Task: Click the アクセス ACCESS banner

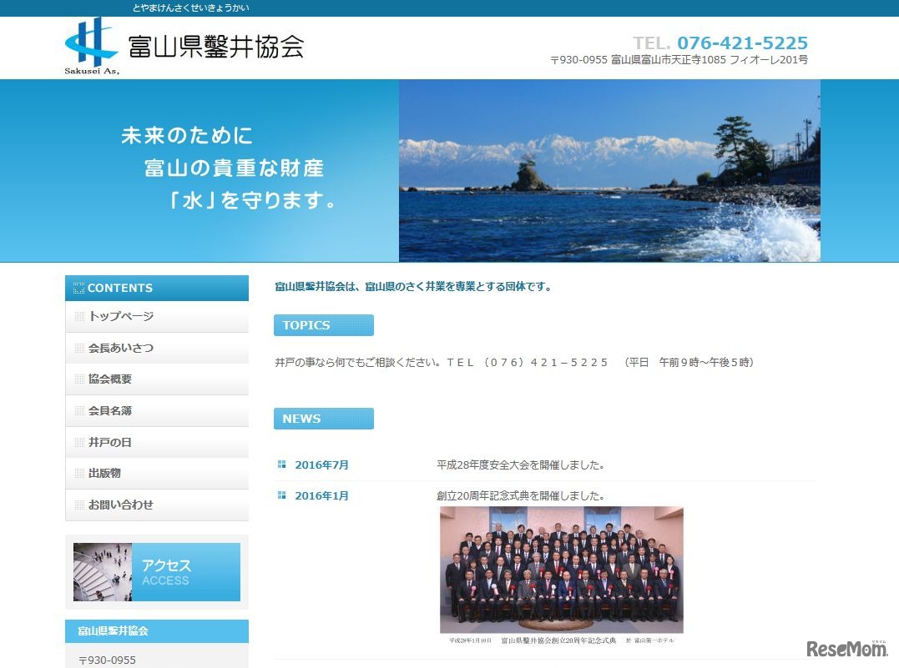Action: click(157, 572)
